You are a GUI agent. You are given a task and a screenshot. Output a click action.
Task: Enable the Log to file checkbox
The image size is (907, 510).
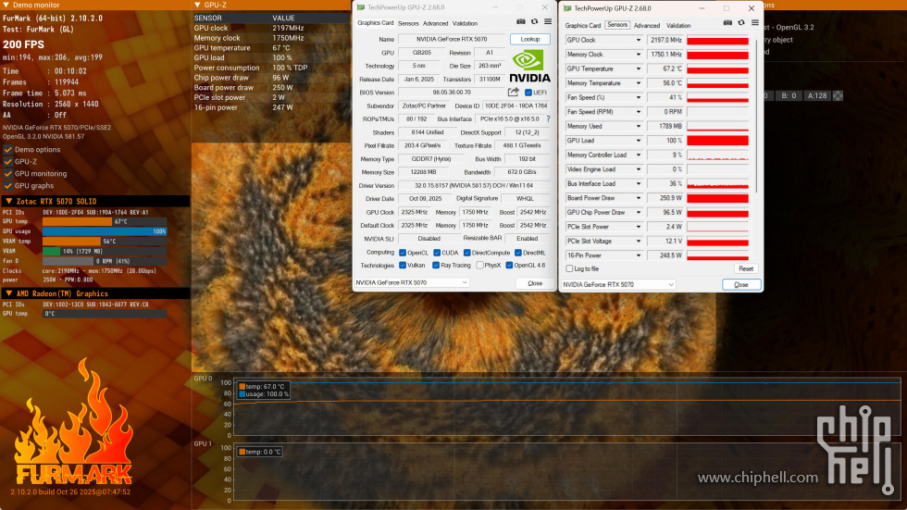(x=569, y=268)
